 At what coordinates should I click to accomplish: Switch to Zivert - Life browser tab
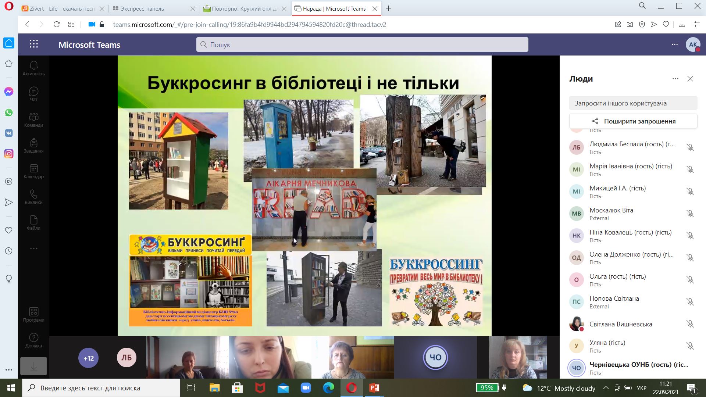click(x=61, y=8)
